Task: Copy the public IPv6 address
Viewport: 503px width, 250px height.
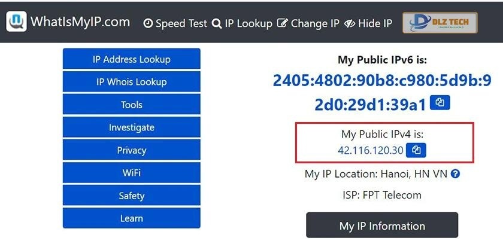Action: pyautogui.click(x=440, y=103)
